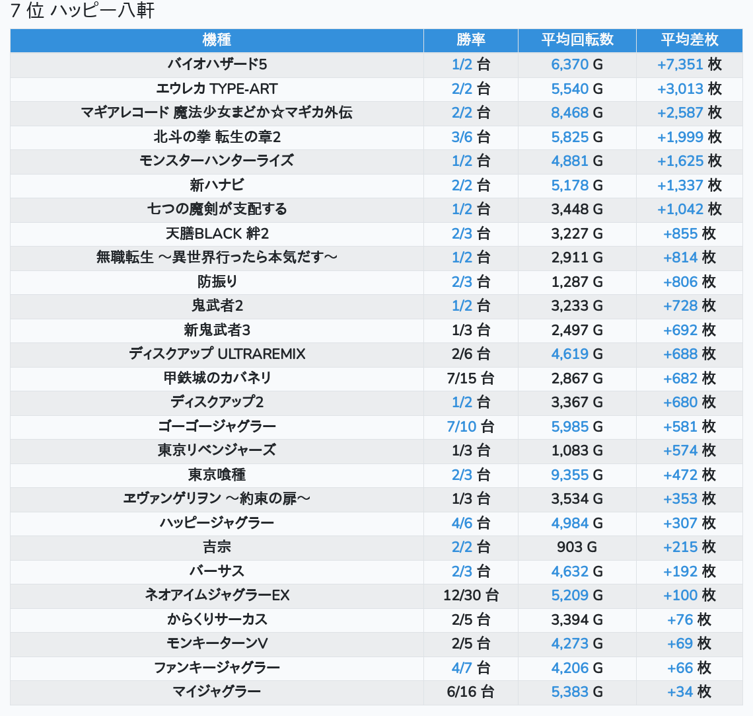The image size is (753, 716).
Task: Click the +34 枚 average difference value
Action: click(689, 692)
